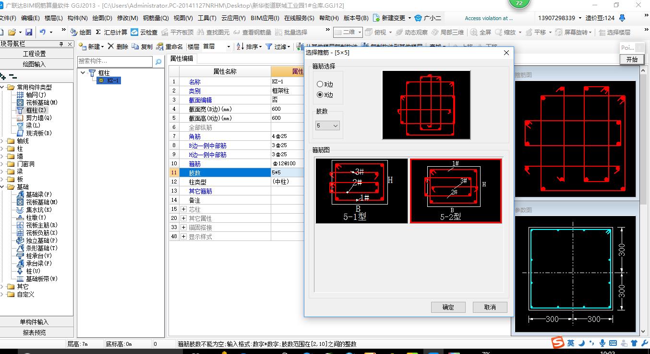Viewport: 650px width, 354px height.
Task: Select 基础板带(W) item
Action: coord(37,279)
